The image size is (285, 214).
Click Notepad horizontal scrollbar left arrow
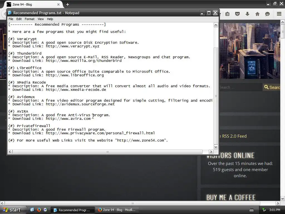tap(10, 152)
